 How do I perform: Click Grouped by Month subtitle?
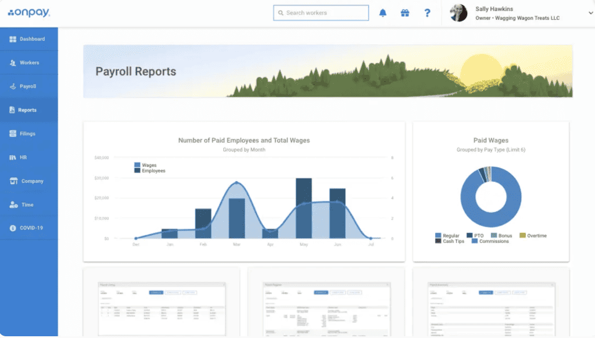244,149
